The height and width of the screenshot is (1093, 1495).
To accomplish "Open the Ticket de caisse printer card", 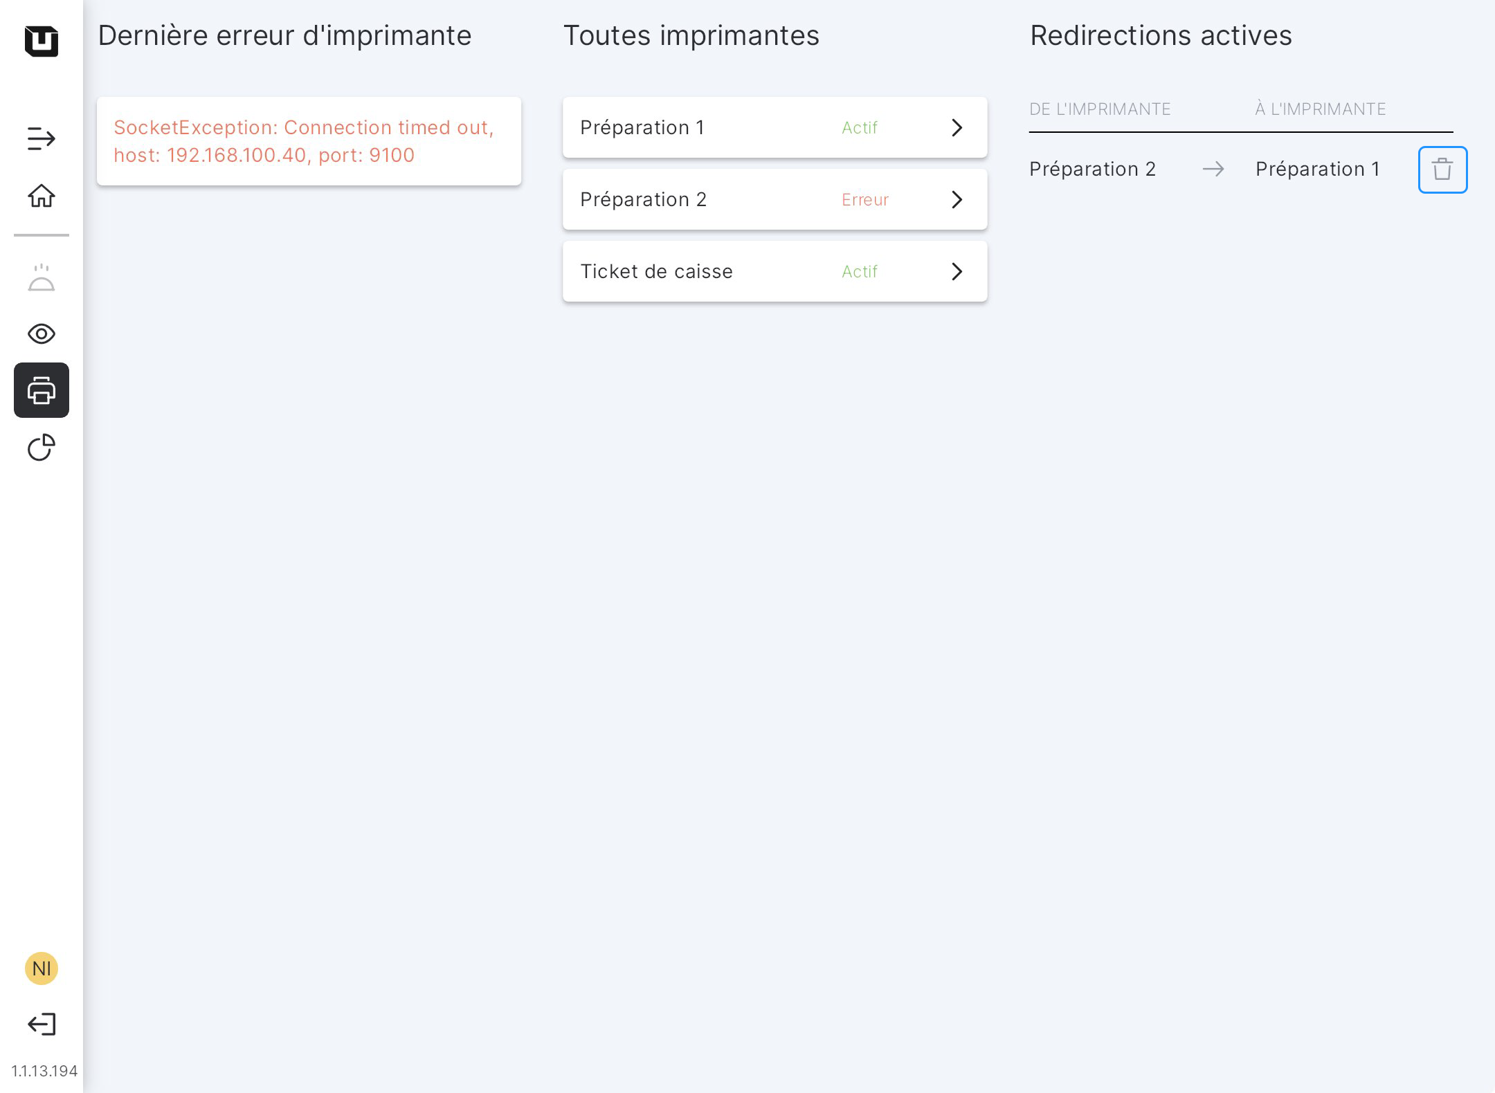I will point(692,271).
